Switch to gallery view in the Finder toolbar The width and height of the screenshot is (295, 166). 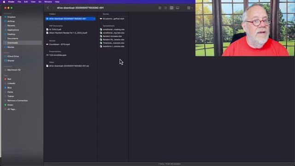(x=177, y=8)
